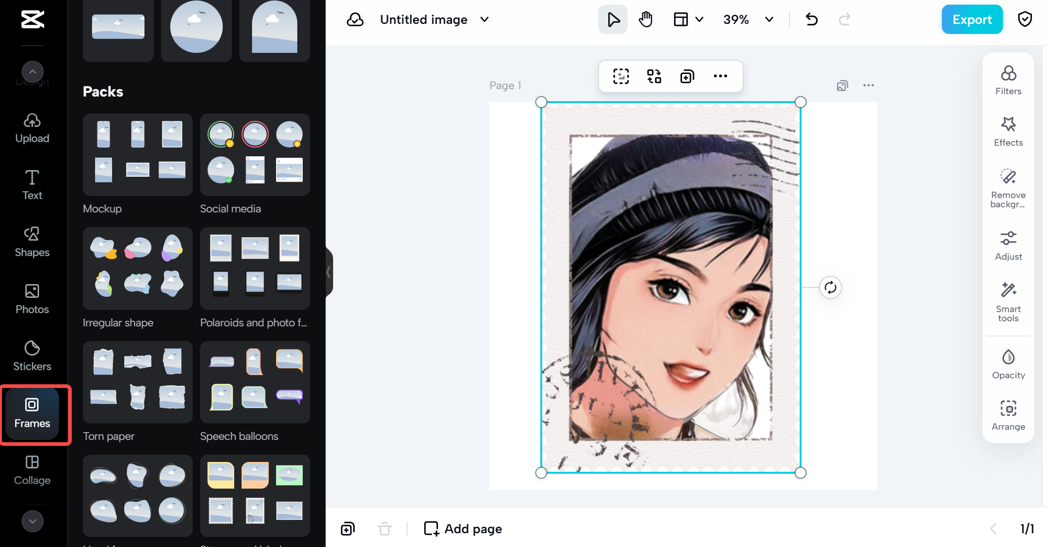
Task: Open the more options menu above the canvas
Action: pos(869,85)
